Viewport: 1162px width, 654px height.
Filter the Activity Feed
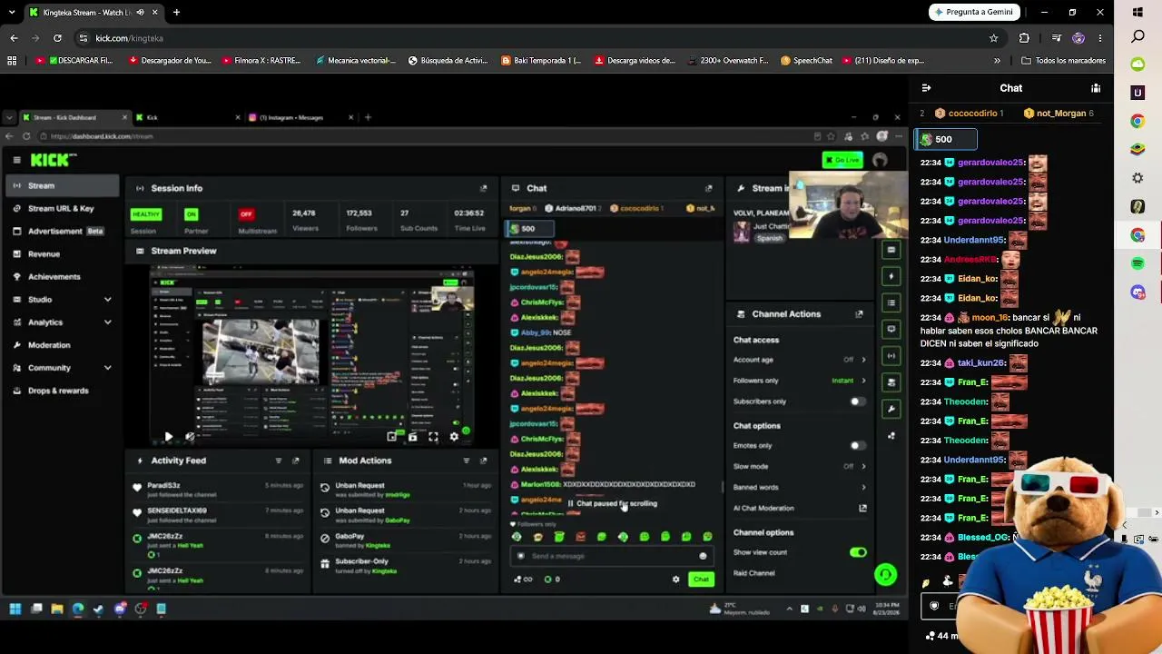point(279,461)
